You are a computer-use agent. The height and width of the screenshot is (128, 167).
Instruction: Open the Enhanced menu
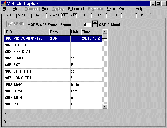coord(76,9)
